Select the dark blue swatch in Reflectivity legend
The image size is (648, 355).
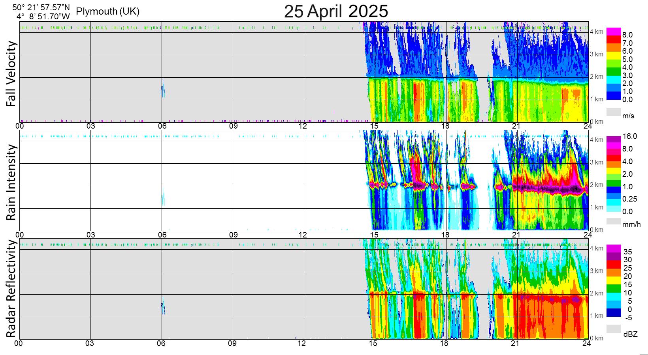tap(614, 313)
